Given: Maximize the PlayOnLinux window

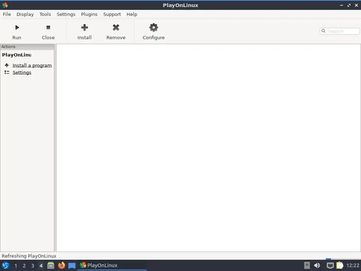Looking at the screenshot, I should pyautogui.click(x=349, y=5).
